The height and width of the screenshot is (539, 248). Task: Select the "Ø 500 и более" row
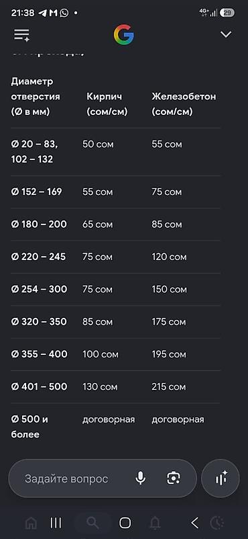115,427
